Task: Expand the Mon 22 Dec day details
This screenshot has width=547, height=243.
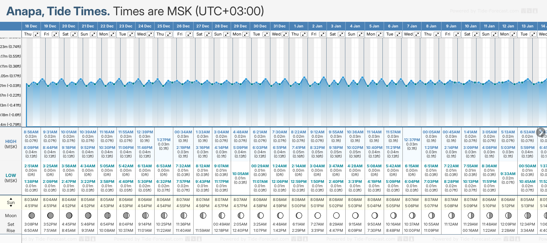Action: point(112,34)
